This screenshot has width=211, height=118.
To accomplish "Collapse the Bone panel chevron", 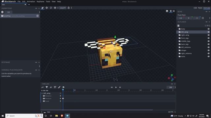I will tap(209, 12).
